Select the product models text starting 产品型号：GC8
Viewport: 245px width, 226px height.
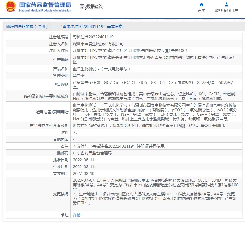pos(153,85)
